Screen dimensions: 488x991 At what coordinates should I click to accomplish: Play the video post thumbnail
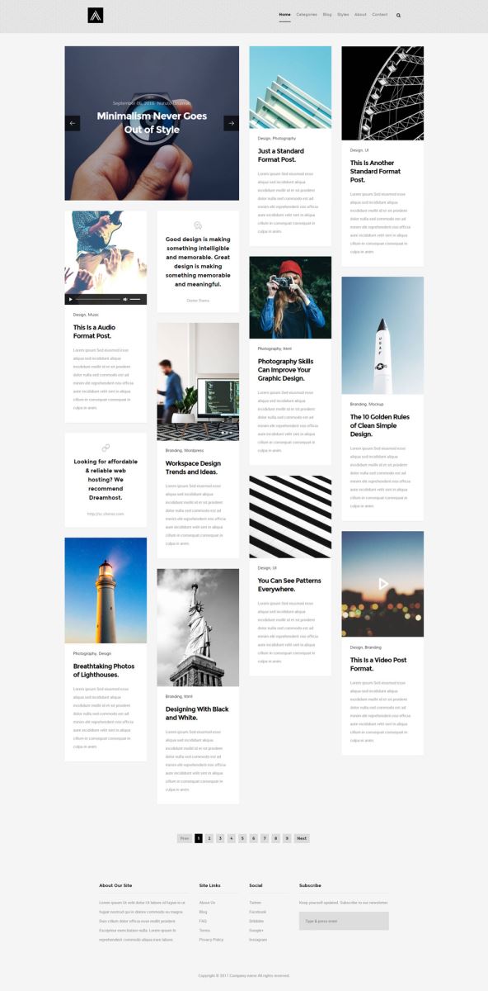(x=382, y=584)
